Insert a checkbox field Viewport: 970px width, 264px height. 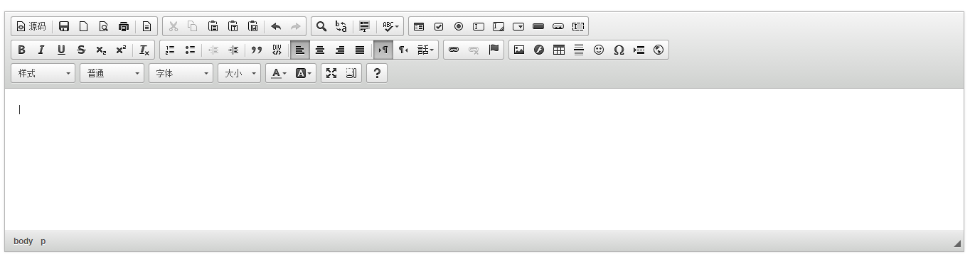(439, 26)
